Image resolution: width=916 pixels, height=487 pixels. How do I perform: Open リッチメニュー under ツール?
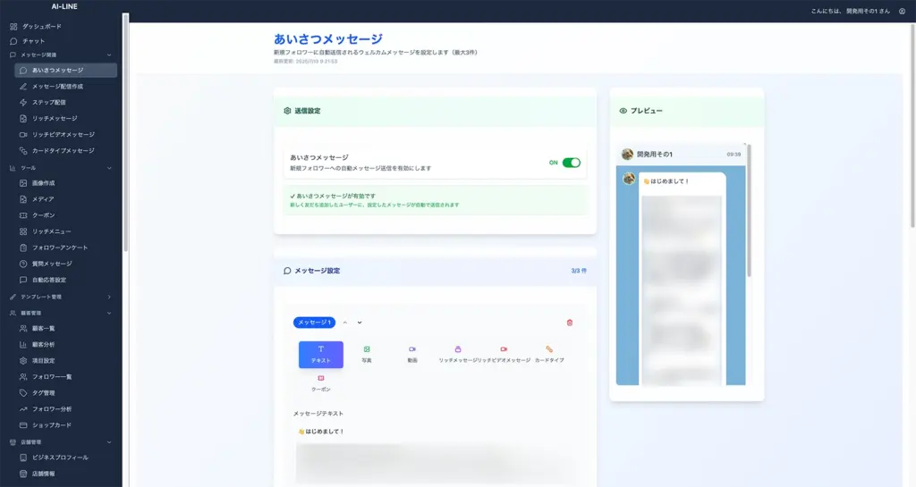point(52,231)
